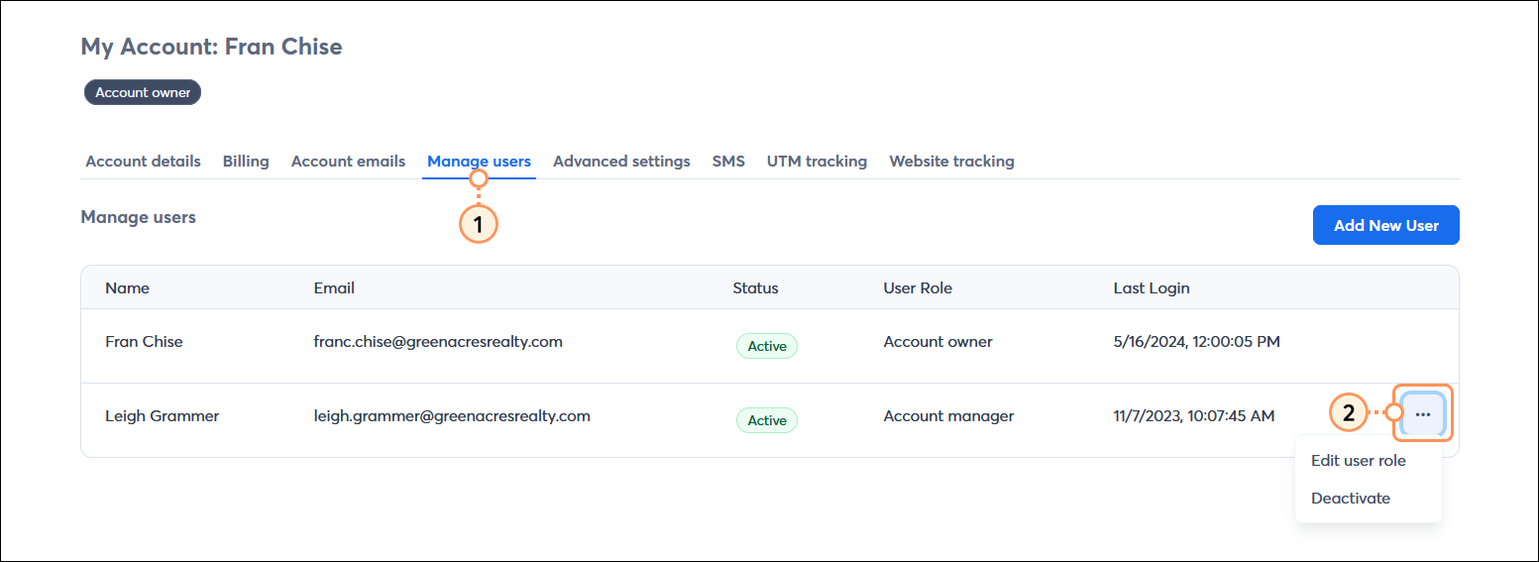Click the Add New User button
The height and width of the screenshot is (562, 1539).
(x=1385, y=225)
